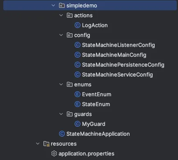Collapse the guards folder chevron
The width and height of the screenshot is (178, 160).
click(61, 114)
